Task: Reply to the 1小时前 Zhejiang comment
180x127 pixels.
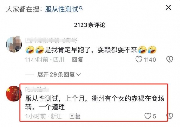Action: click(75, 116)
